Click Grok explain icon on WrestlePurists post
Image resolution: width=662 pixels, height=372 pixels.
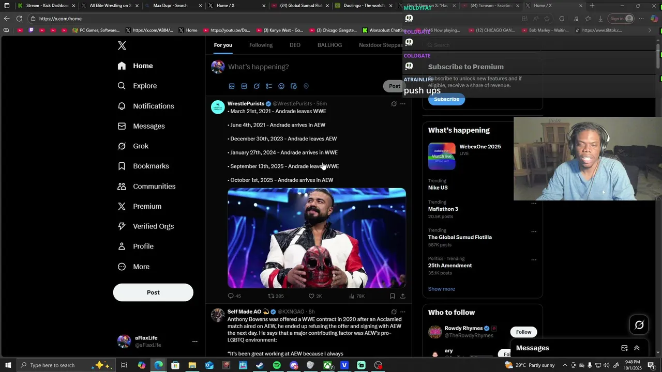(394, 104)
